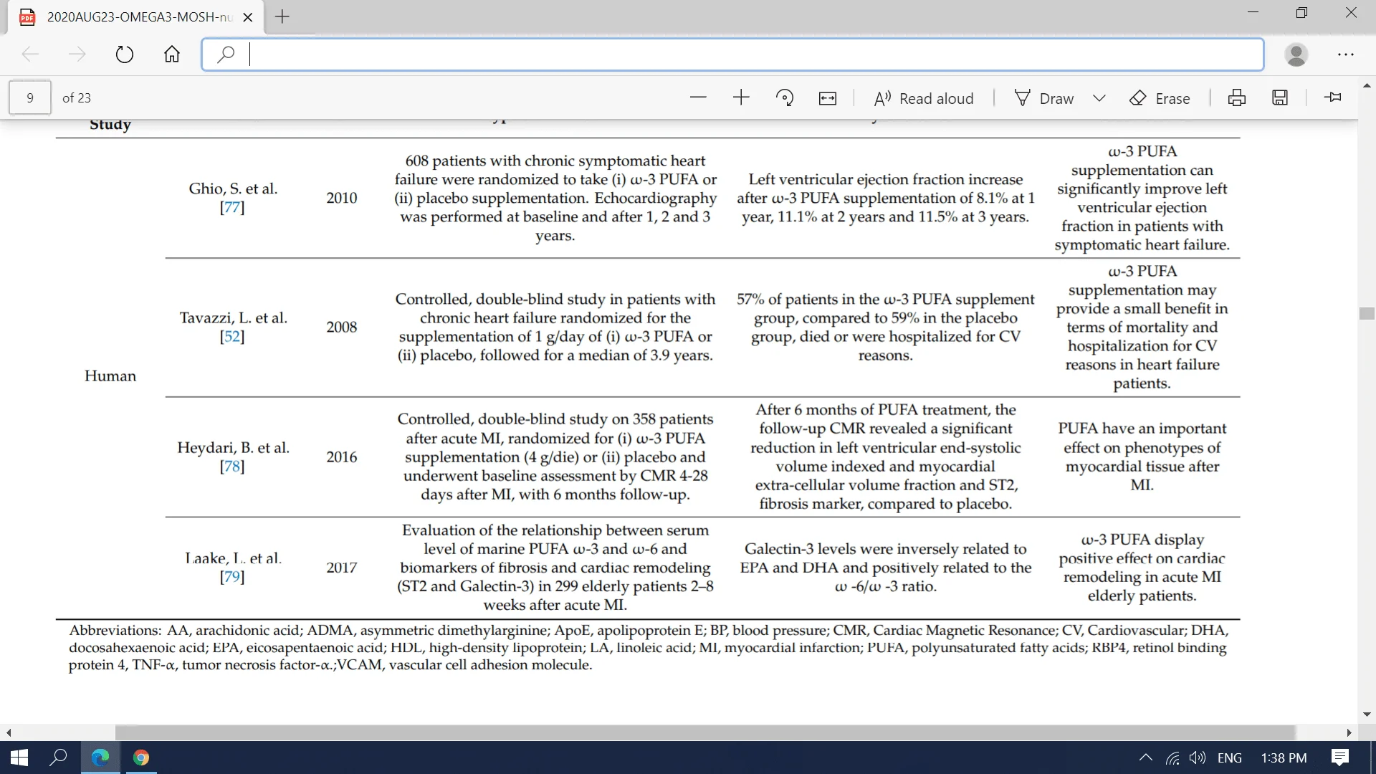Click the vertical scrollbar thumb
Screen dimensions: 1376x774
(x=1367, y=313)
